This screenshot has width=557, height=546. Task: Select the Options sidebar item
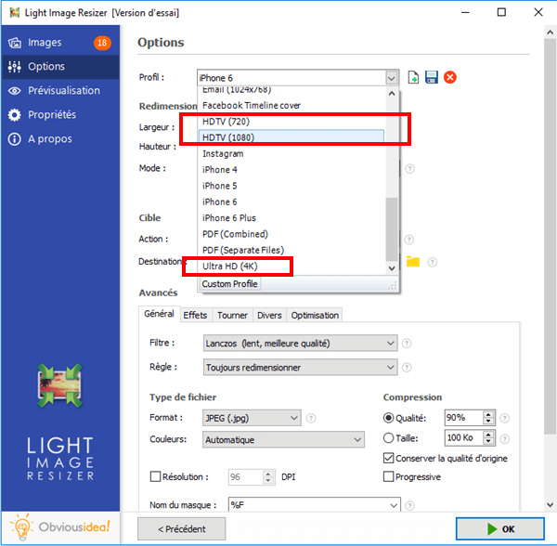point(60,67)
